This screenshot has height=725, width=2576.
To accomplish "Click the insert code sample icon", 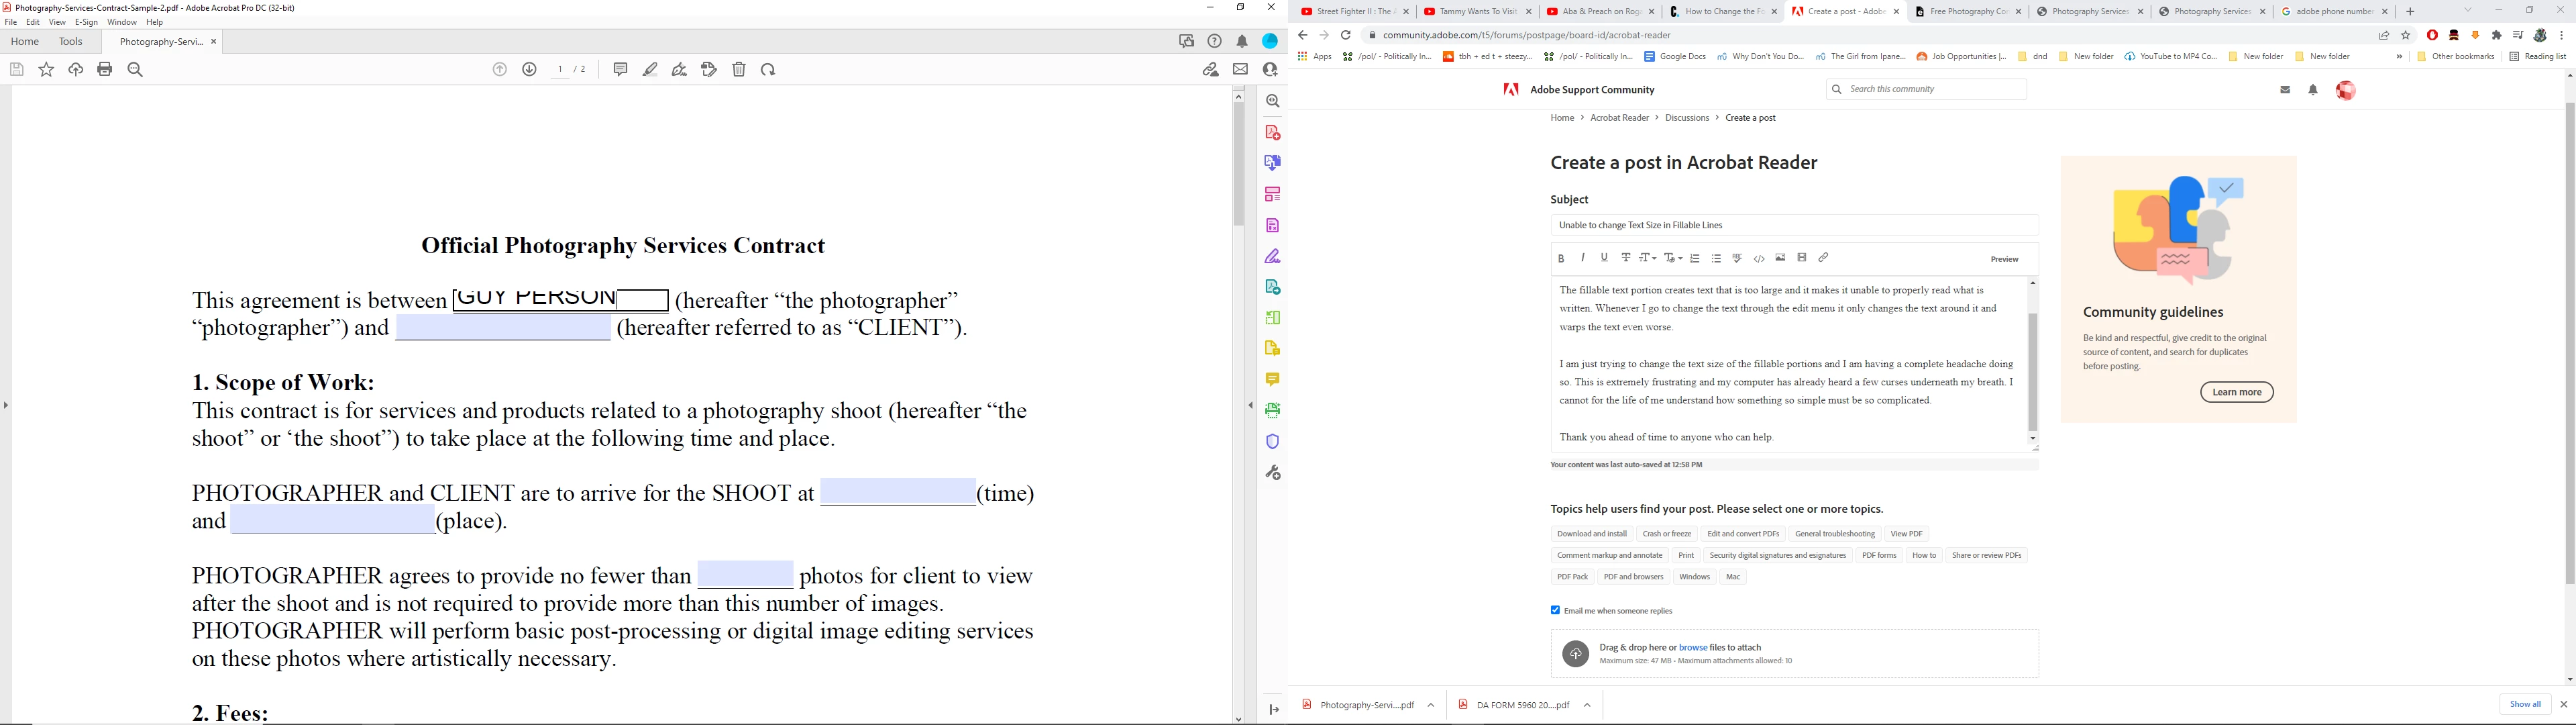I will 1759,258.
